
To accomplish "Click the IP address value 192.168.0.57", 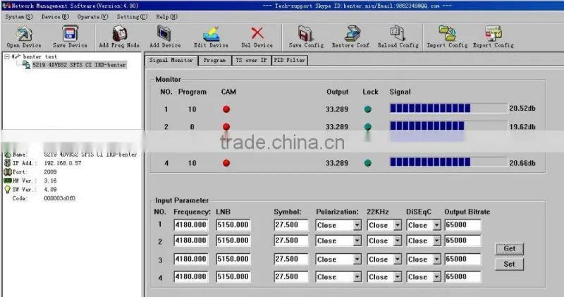I will pyautogui.click(x=63, y=163).
